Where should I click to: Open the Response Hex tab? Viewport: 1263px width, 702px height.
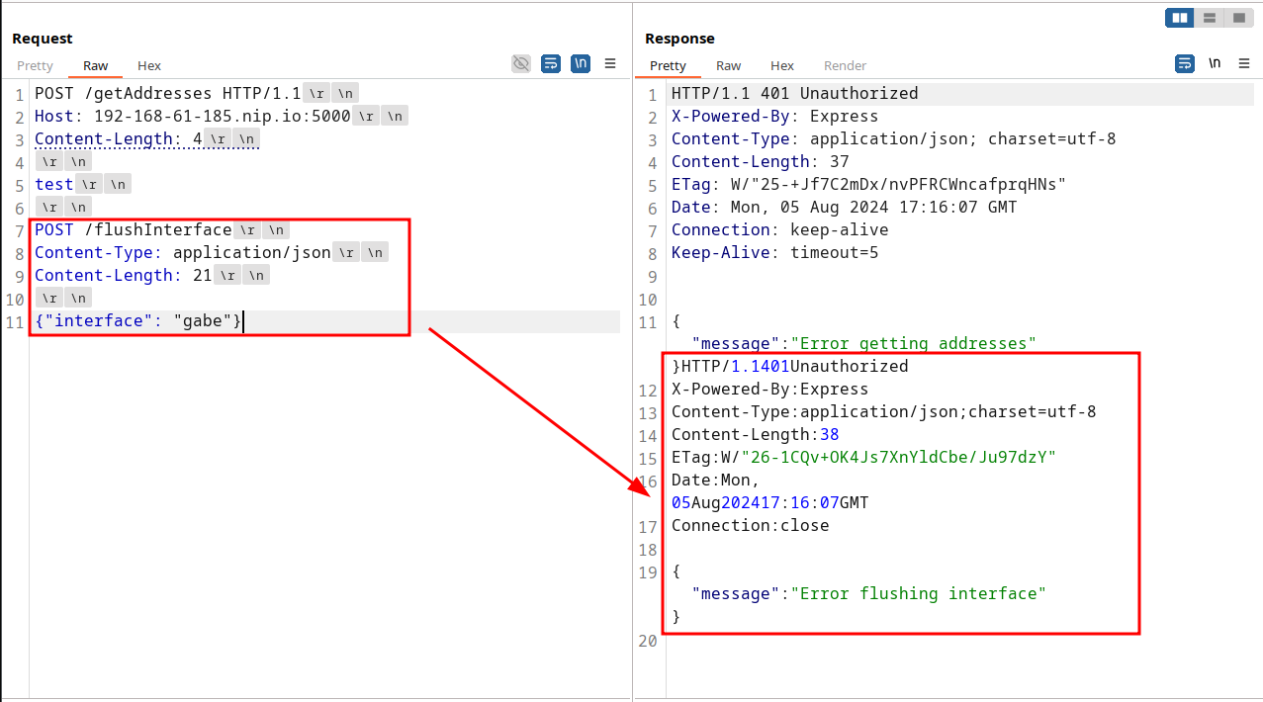(x=782, y=65)
